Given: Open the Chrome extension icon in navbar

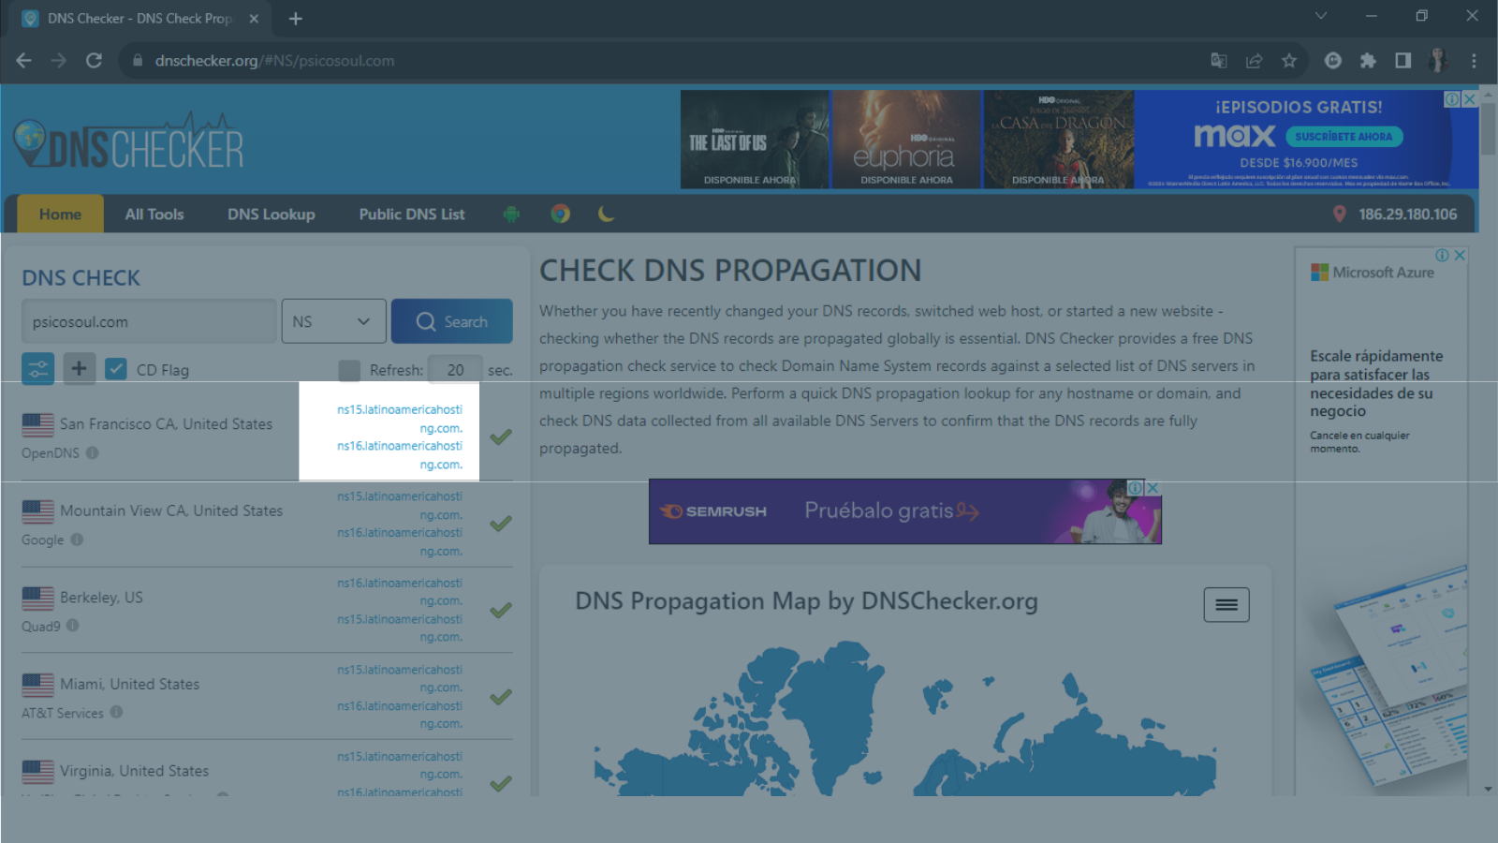Looking at the screenshot, I should (x=560, y=214).
